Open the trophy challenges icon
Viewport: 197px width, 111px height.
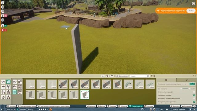click(x=2, y=15)
